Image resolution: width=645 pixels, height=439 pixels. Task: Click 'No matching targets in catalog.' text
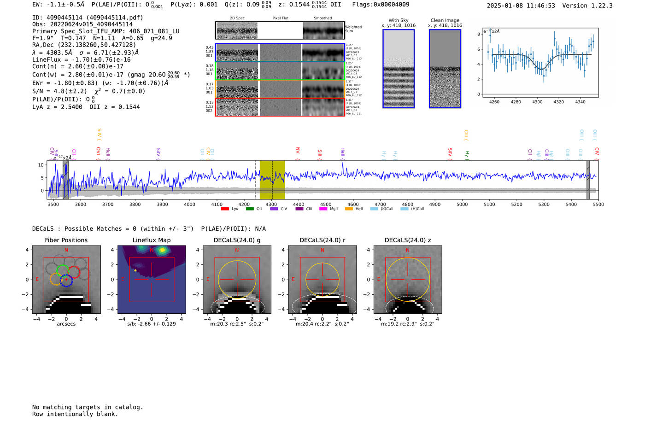coord(88,407)
